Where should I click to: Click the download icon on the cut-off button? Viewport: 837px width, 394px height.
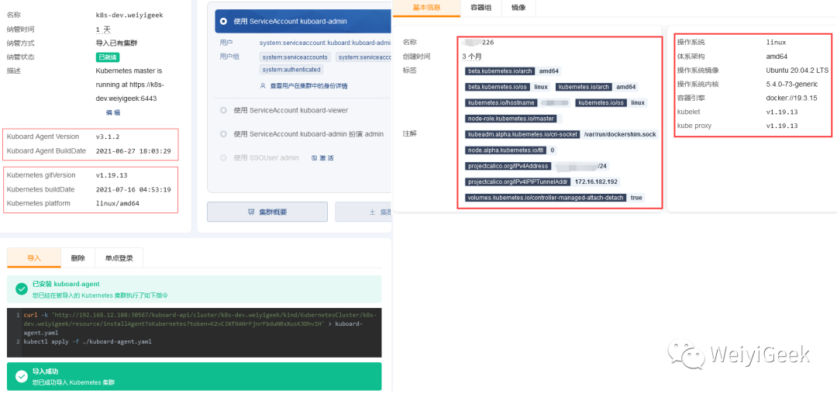click(x=373, y=212)
